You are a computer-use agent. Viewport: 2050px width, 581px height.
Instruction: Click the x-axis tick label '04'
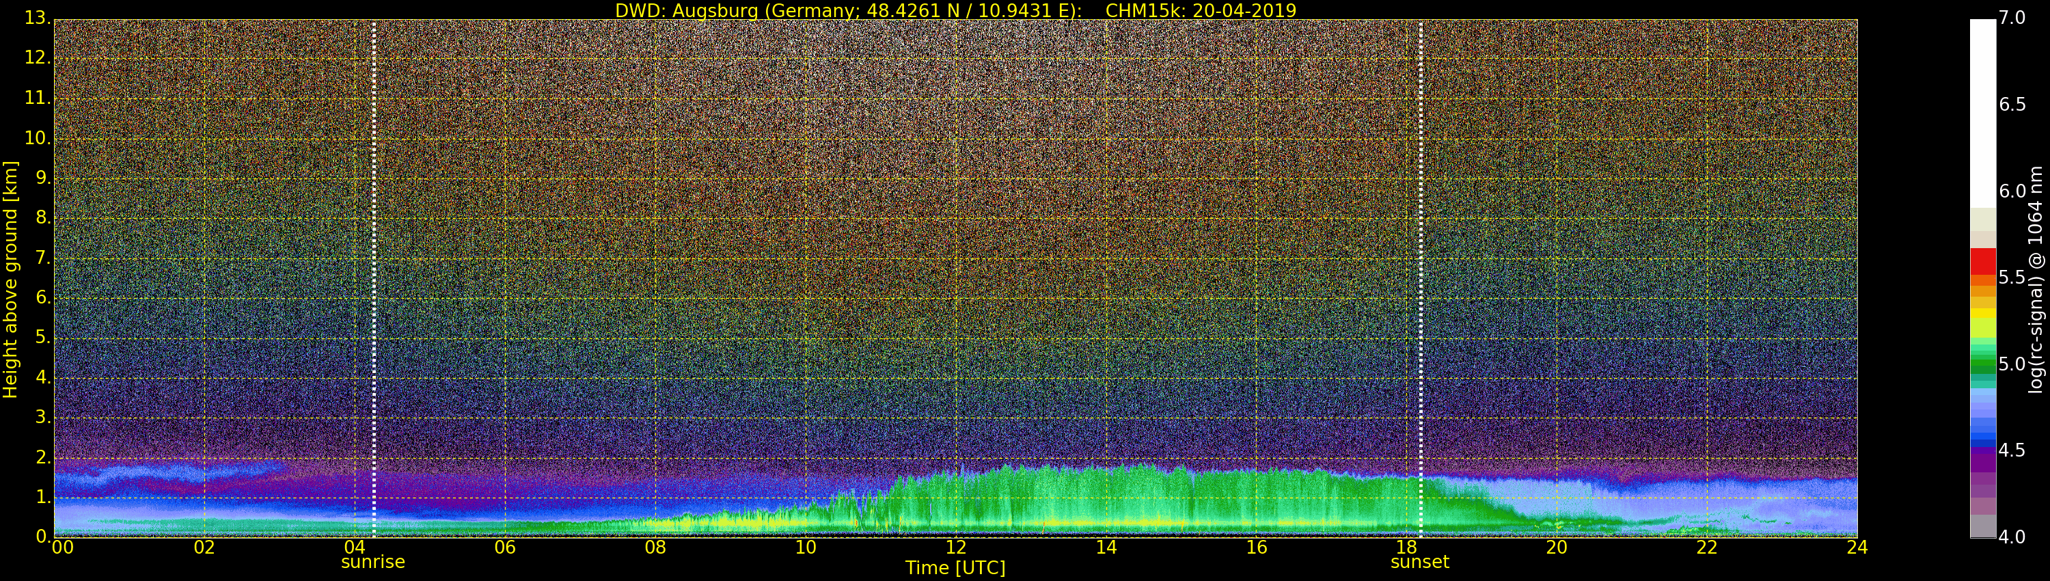pos(355,548)
